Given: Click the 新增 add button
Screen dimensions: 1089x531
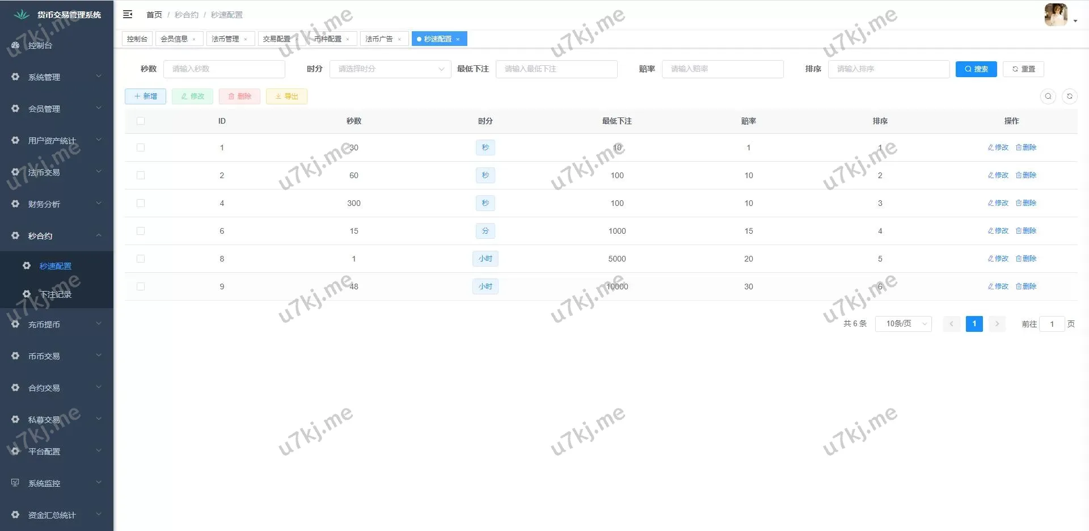Looking at the screenshot, I should point(145,96).
